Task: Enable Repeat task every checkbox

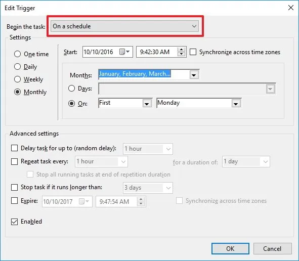Action: click(x=14, y=161)
